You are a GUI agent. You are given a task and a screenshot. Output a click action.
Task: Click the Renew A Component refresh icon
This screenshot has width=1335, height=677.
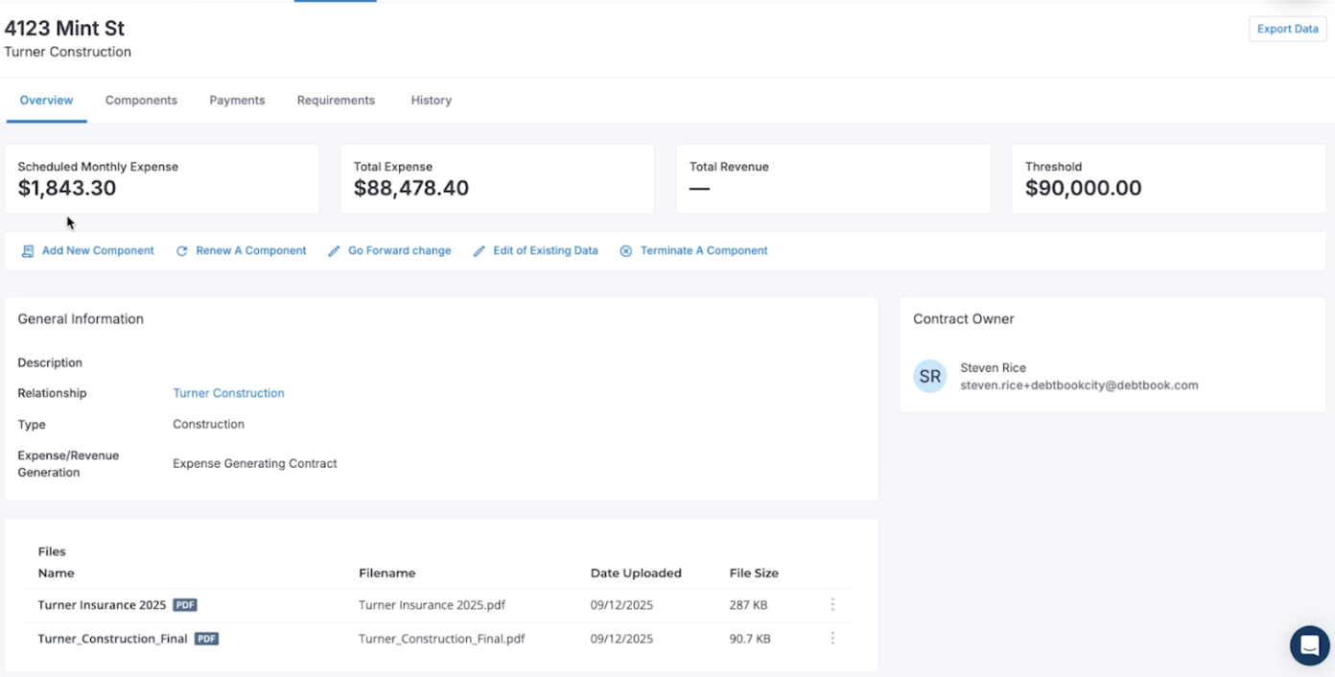(181, 250)
